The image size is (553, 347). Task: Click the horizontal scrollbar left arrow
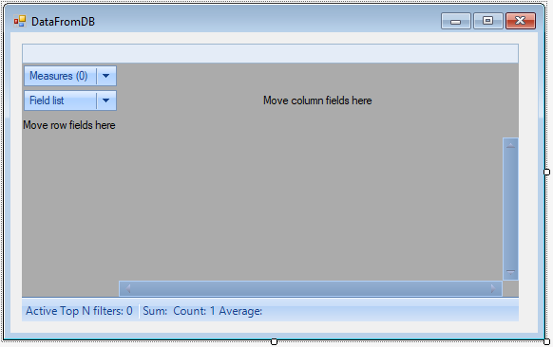128,288
